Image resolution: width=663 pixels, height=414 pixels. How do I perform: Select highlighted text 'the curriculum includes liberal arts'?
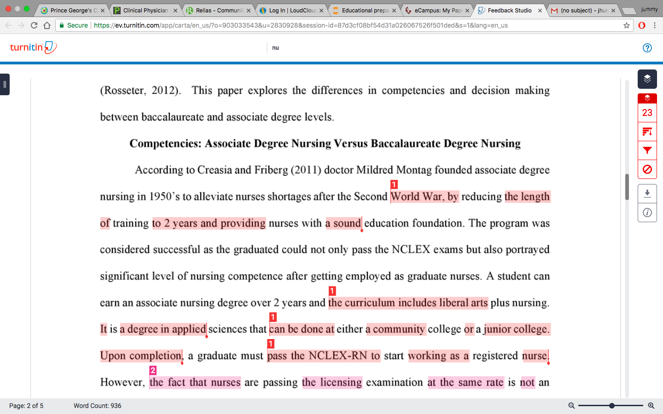408,303
